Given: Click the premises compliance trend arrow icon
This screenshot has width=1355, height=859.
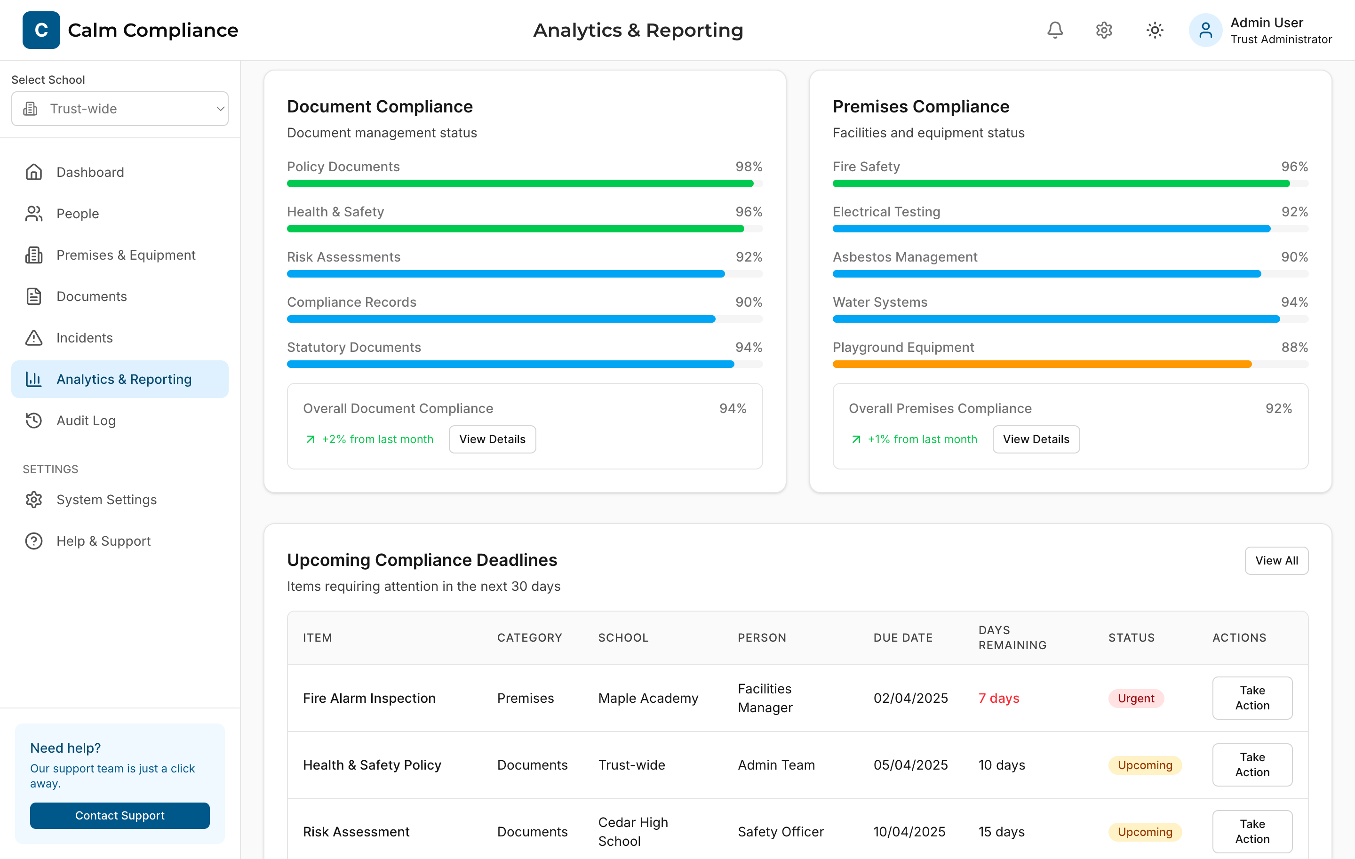Looking at the screenshot, I should coord(856,439).
